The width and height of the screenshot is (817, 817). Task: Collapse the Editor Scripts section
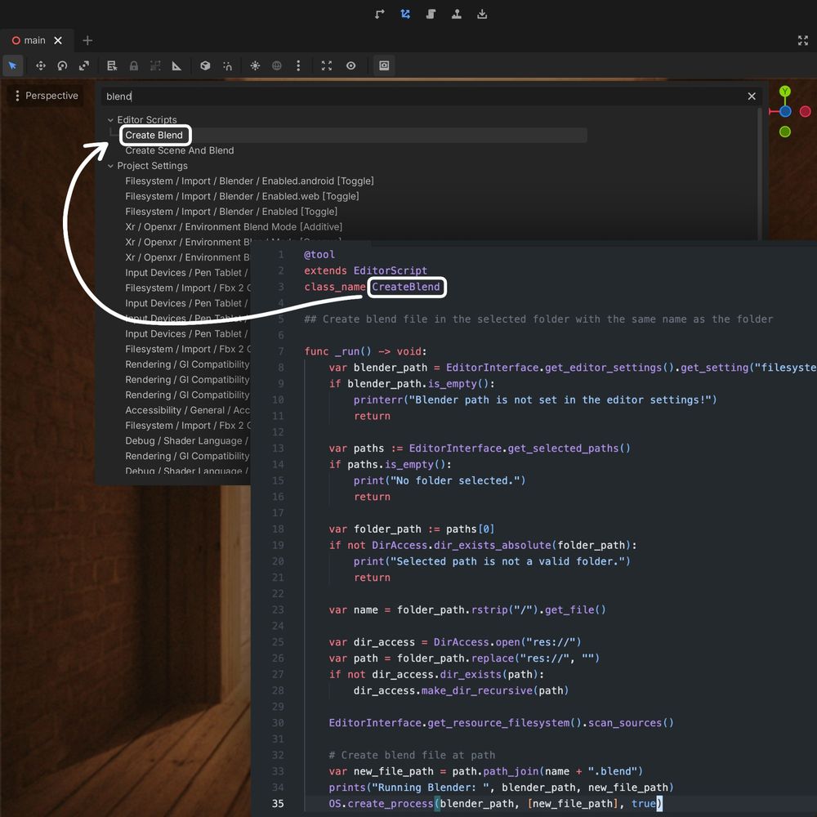(x=110, y=120)
